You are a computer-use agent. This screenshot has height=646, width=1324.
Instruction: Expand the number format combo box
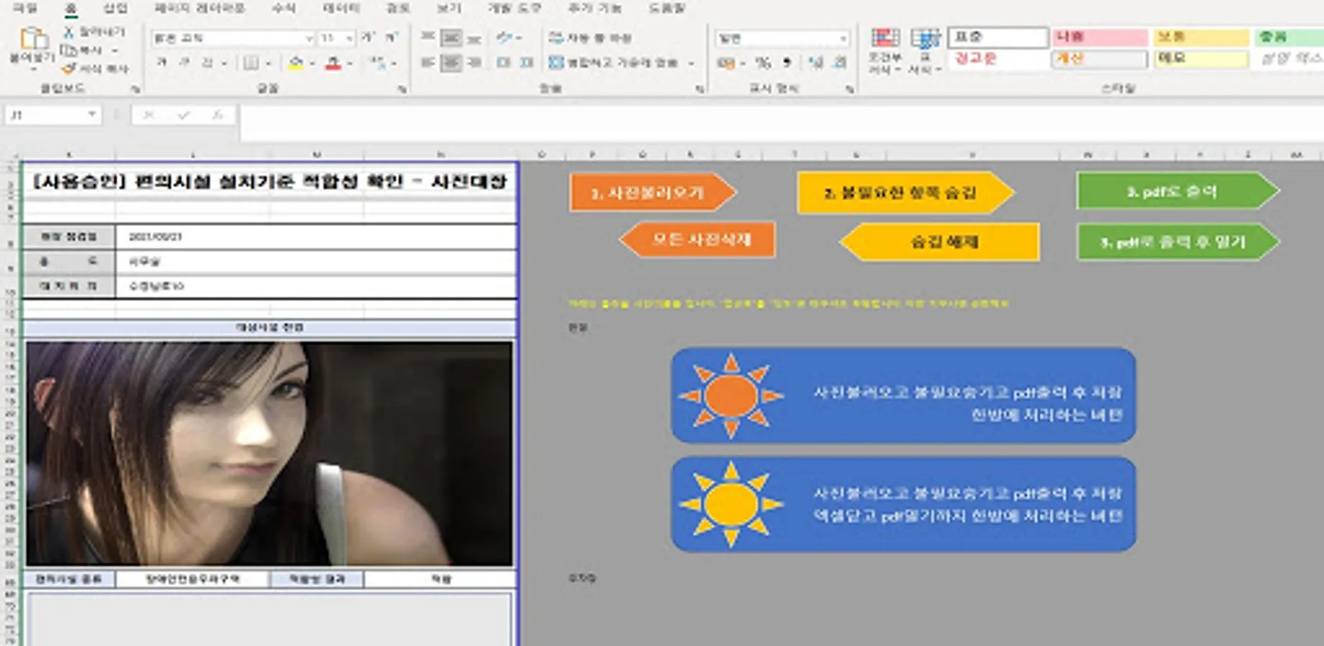tap(843, 38)
